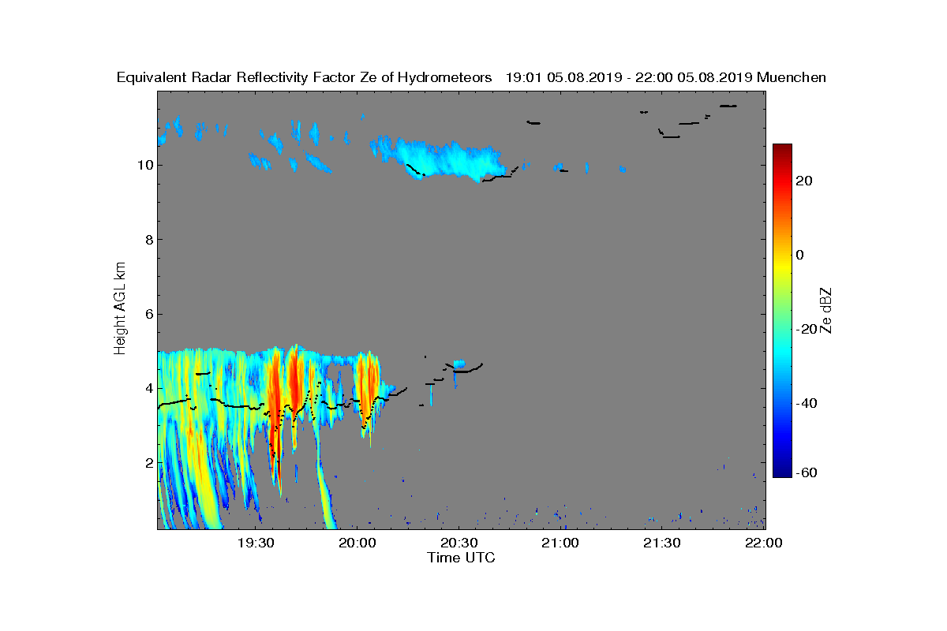Click the height axis value 10
Screen dimensions: 947x631
pos(146,166)
